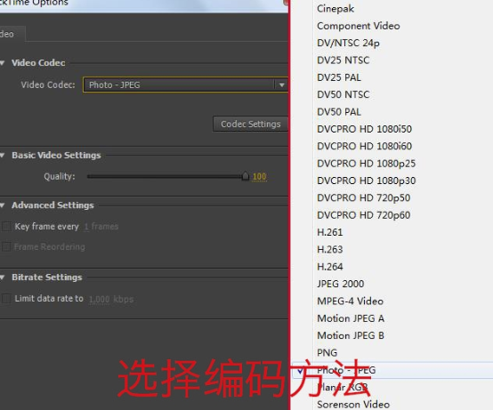The width and height of the screenshot is (493, 410).
Task: Collapse the Basic Video Settings section
Action: [x=2, y=156]
